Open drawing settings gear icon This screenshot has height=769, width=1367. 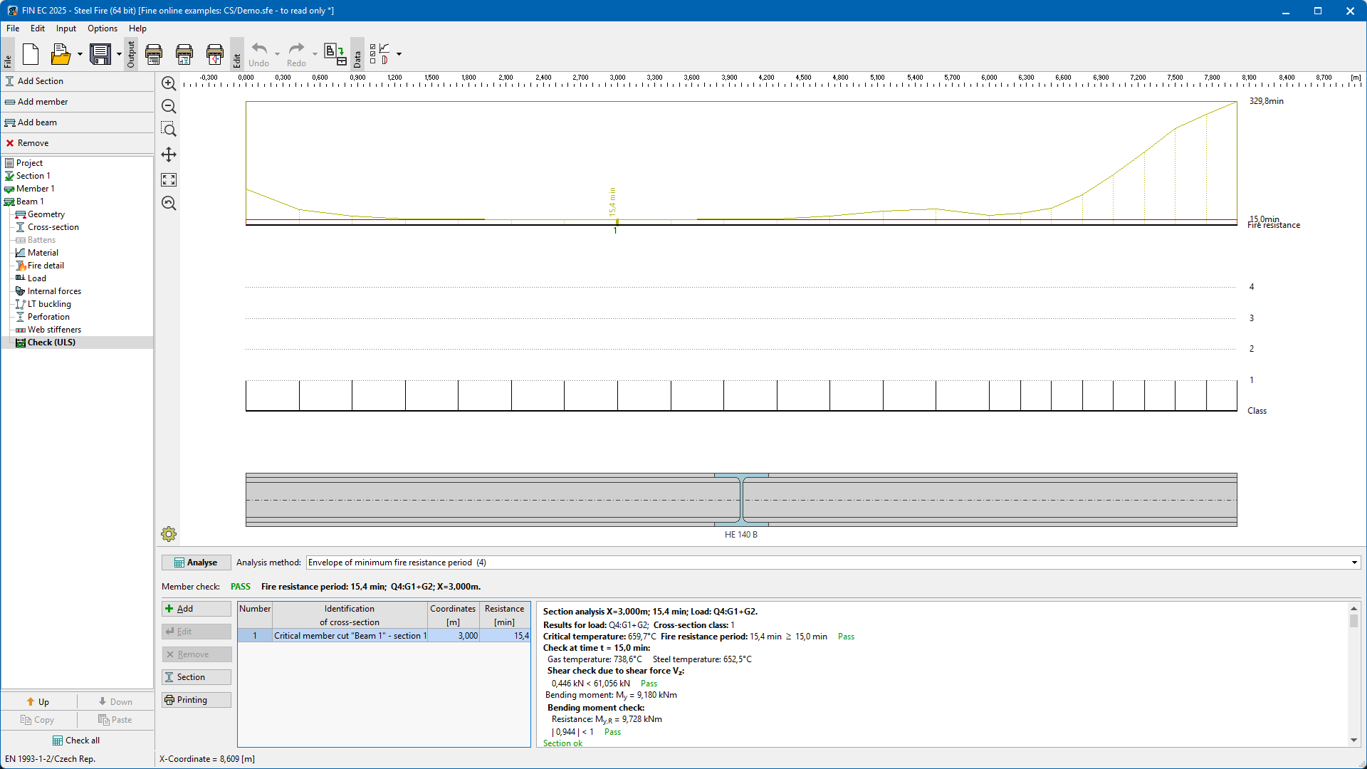tap(169, 534)
